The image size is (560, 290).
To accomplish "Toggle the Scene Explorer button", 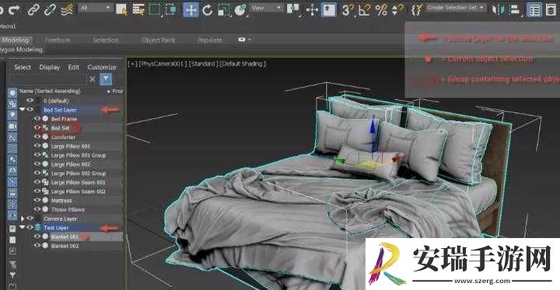I will 534,9.
